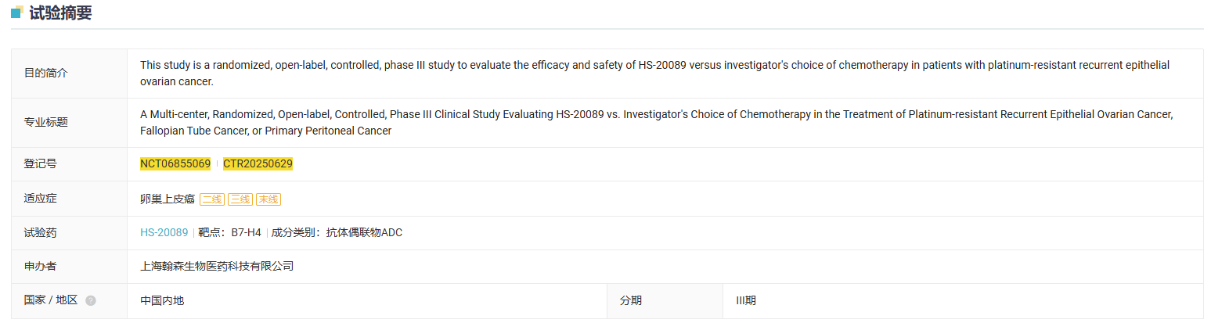Screen dimensions: 1211x323
Task: Click the 试验摘要 section header icon
Action: tap(16, 12)
